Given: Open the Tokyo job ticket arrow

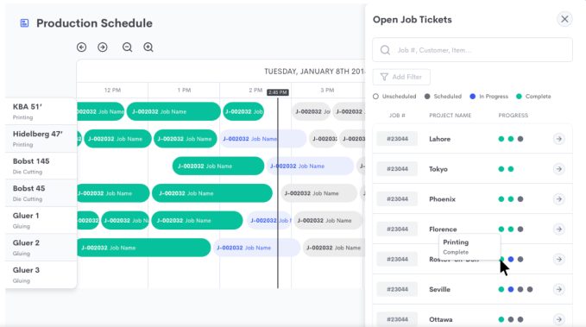Looking at the screenshot, I should pyautogui.click(x=558, y=169).
